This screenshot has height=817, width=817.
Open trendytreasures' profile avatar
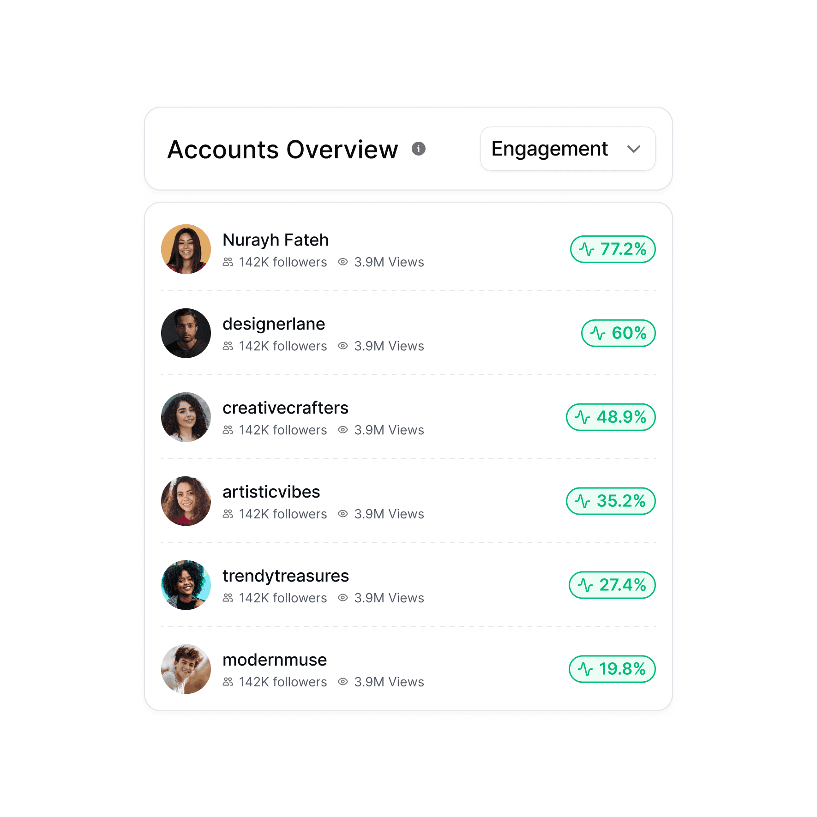(186, 585)
